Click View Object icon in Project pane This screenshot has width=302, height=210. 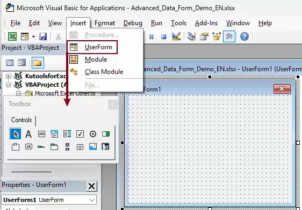coord(22,63)
